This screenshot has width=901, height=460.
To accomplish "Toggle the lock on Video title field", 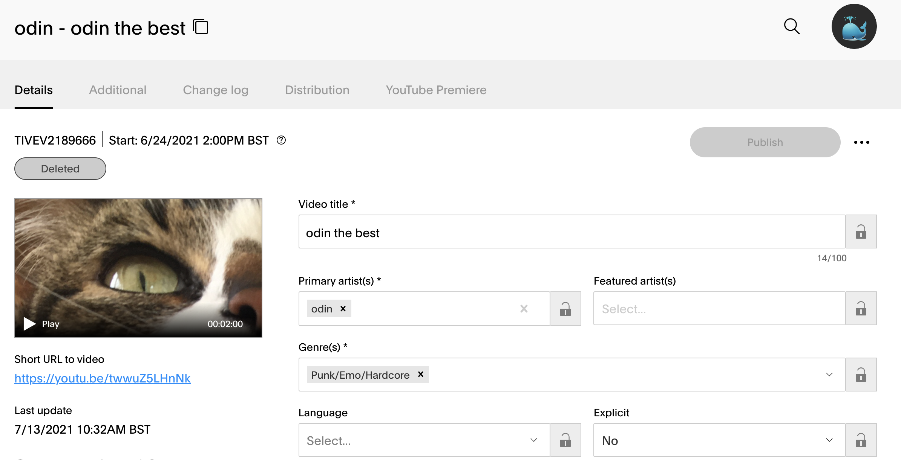I will pos(861,232).
